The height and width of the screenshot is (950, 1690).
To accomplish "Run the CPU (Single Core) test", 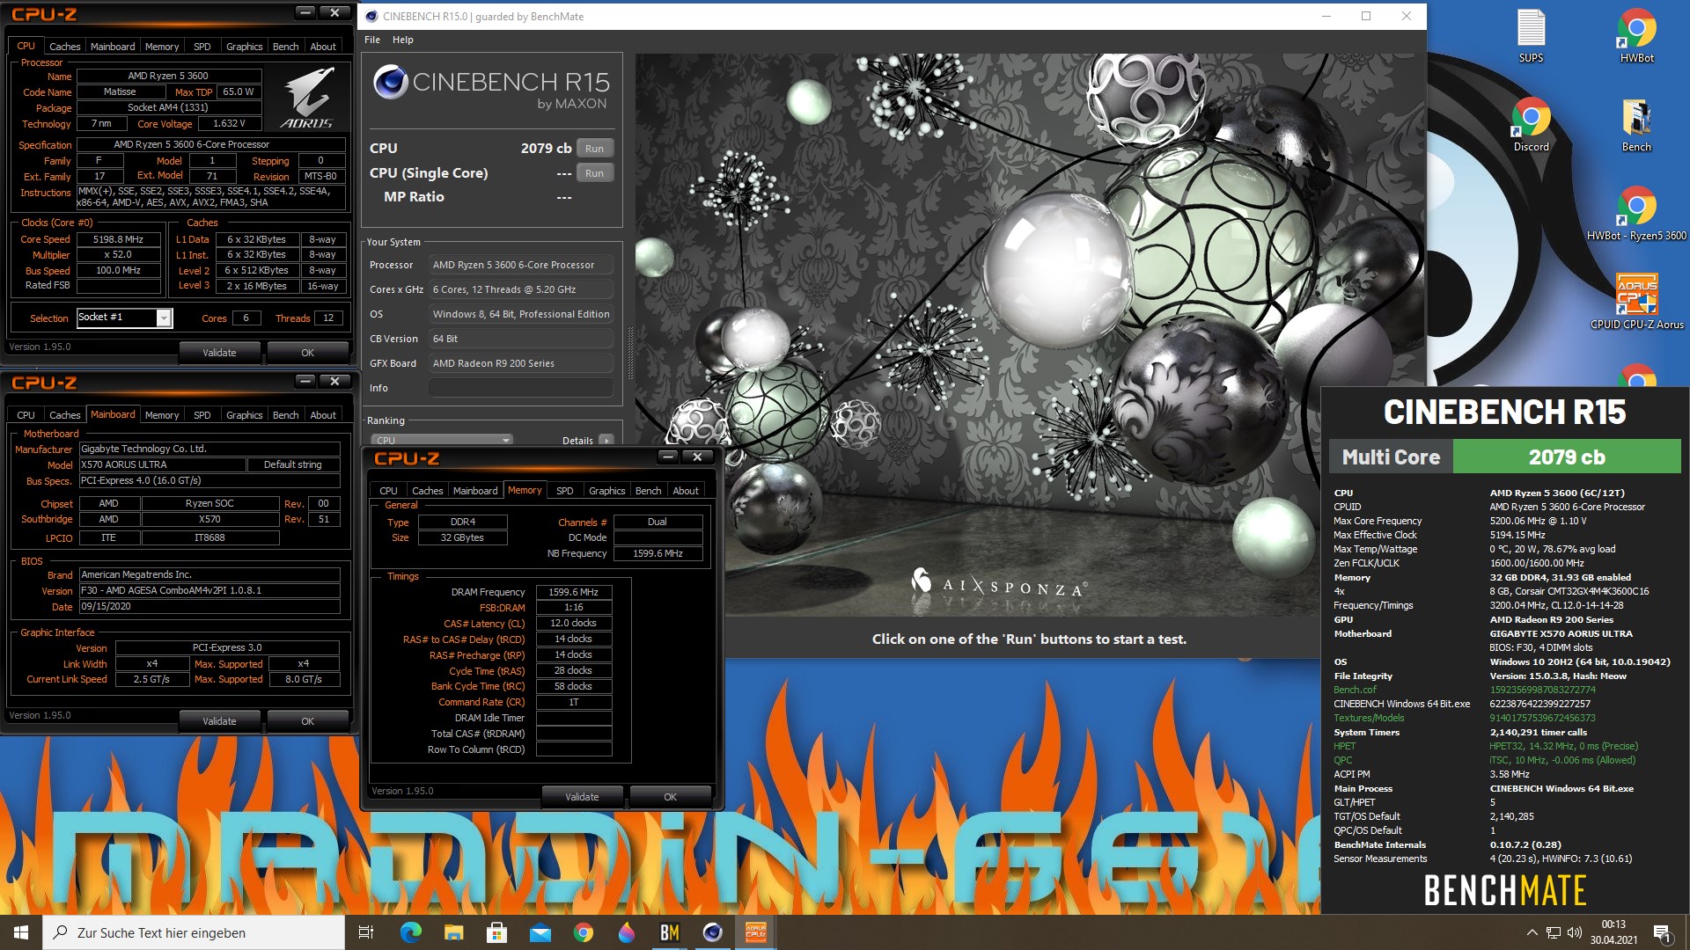I will point(595,173).
